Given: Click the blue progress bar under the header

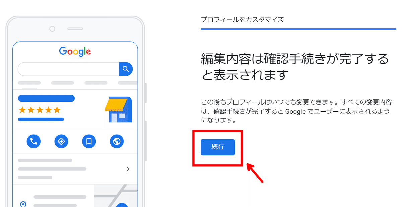Looking at the screenshot, I should click(298, 29).
